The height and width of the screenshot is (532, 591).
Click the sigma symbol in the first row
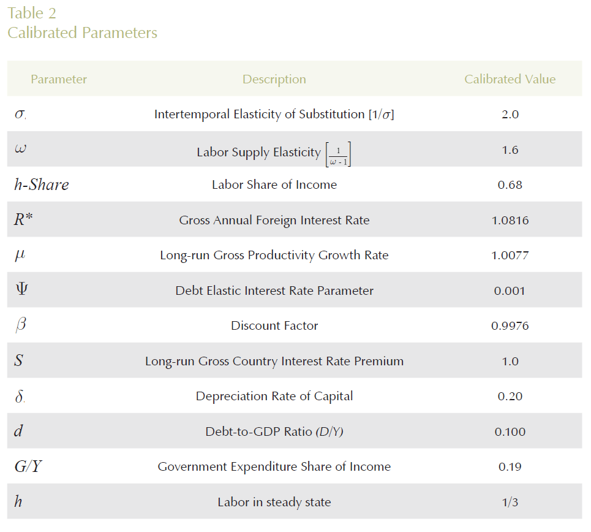[20, 115]
